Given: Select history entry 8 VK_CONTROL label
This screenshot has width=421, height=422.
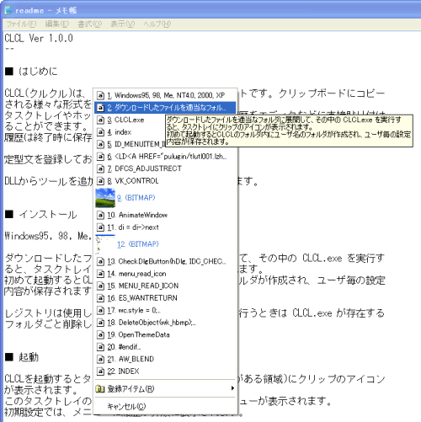Looking at the screenshot, I should (133, 181).
